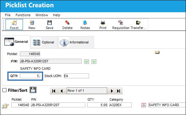186x115 pixels.
Task: Go to the next row
Action: (x=112, y=91)
